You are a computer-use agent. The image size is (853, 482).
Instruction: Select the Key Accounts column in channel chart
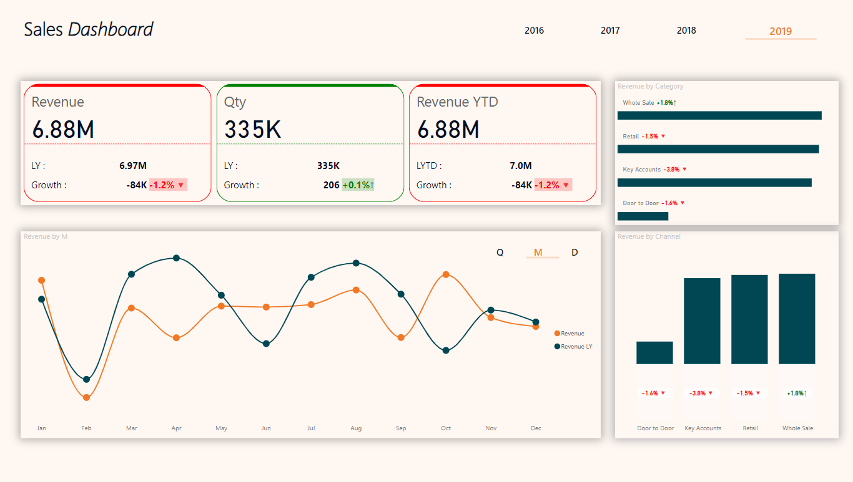[702, 321]
